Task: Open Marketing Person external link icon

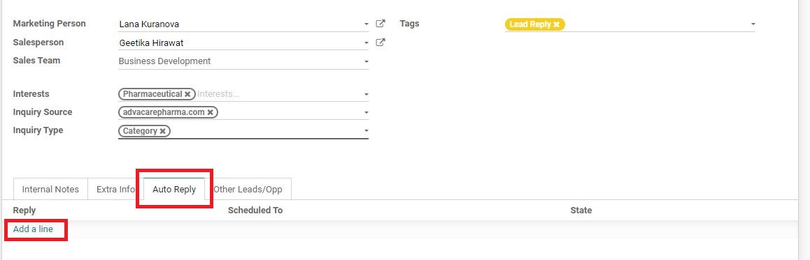Action: pyautogui.click(x=381, y=24)
